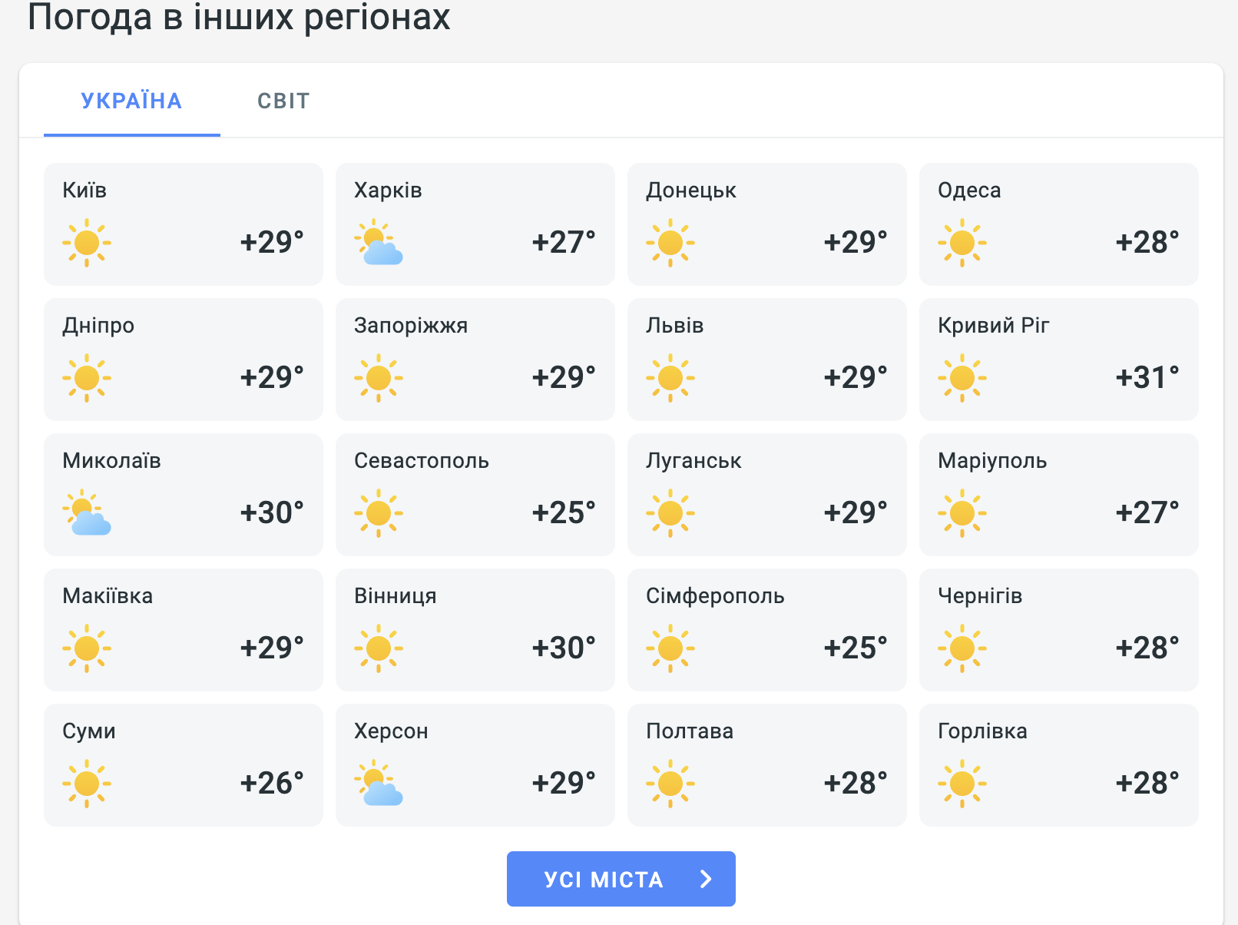Click the arrow chevron on УСІ МІСТА button
Screen dimensions: 1238x925
[x=707, y=879]
